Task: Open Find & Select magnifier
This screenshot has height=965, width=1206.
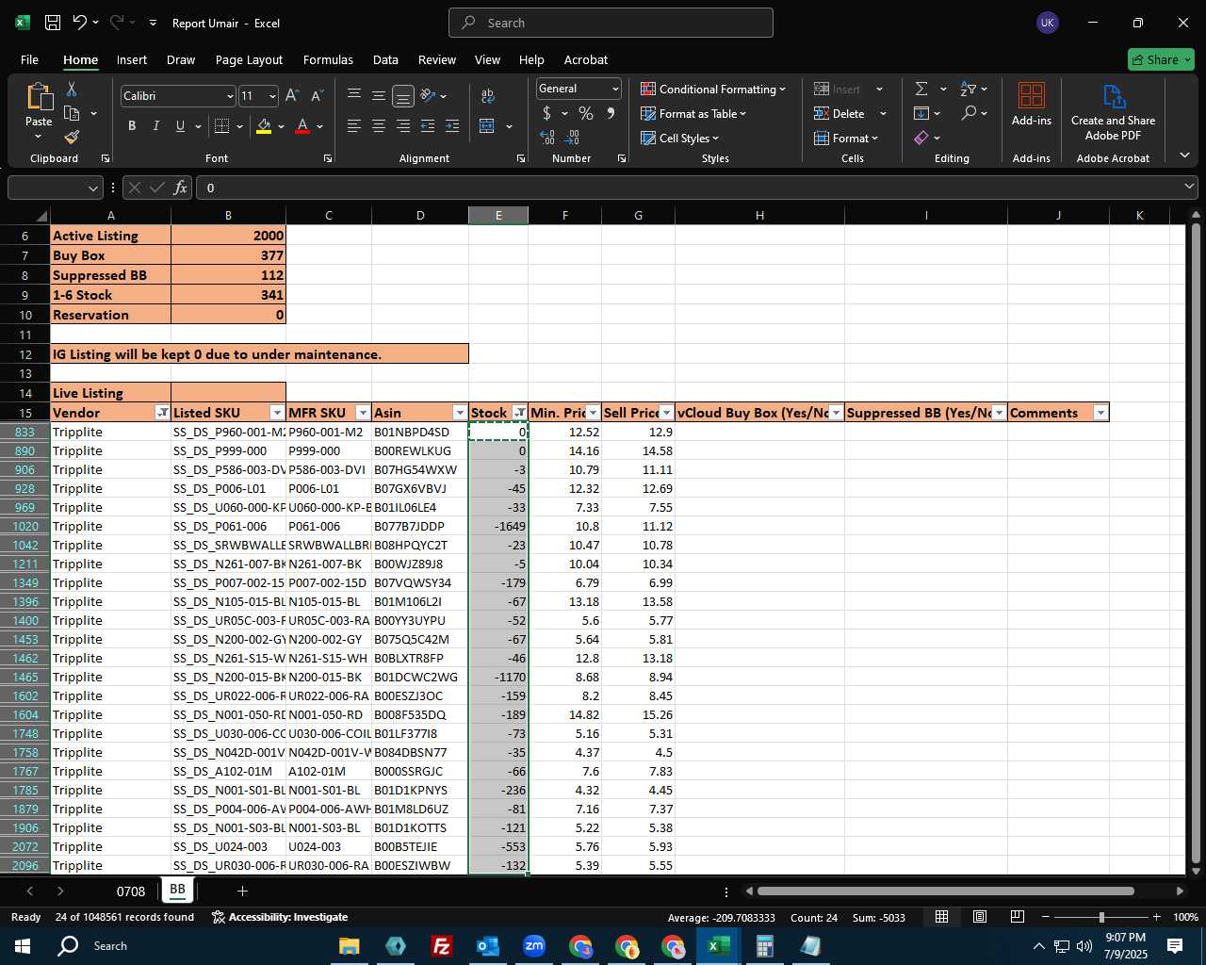Action: click(969, 113)
